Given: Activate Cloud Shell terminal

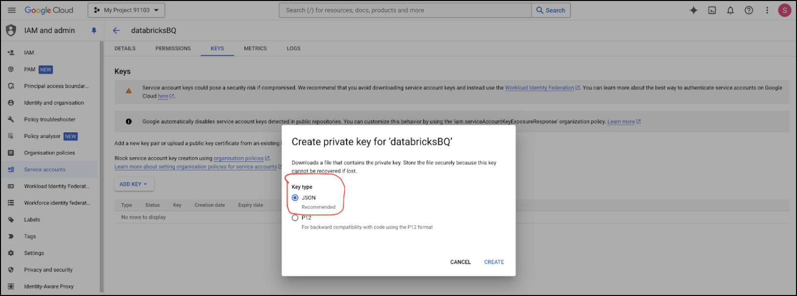Looking at the screenshot, I should point(712,10).
